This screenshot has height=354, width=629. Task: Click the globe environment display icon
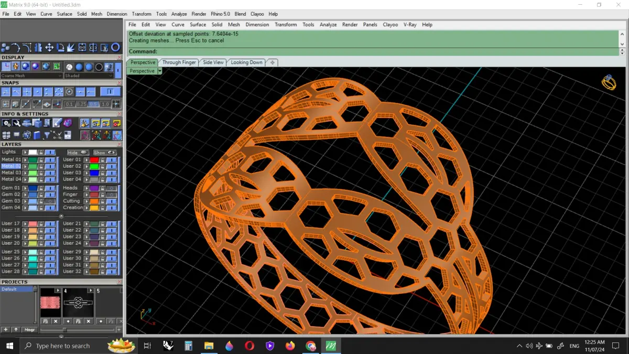(46, 66)
